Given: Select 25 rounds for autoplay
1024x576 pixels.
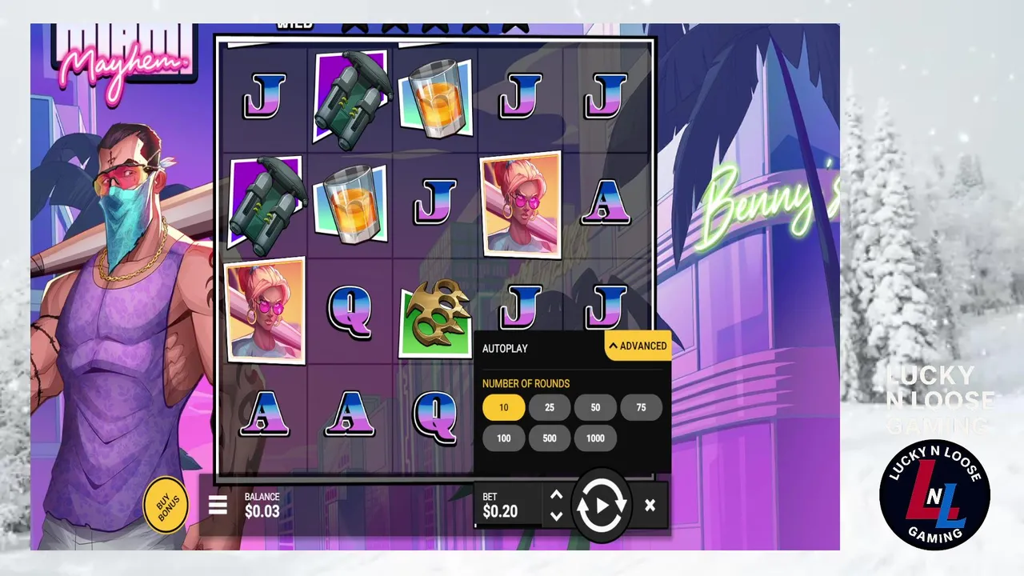Looking at the screenshot, I should (x=550, y=407).
